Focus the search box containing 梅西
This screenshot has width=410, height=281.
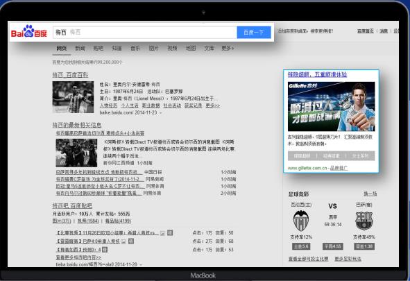tap(145, 32)
